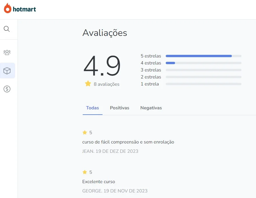256x198 pixels.
Task: Click the 4 estrelas rating bar
Action: click(203, 63)
